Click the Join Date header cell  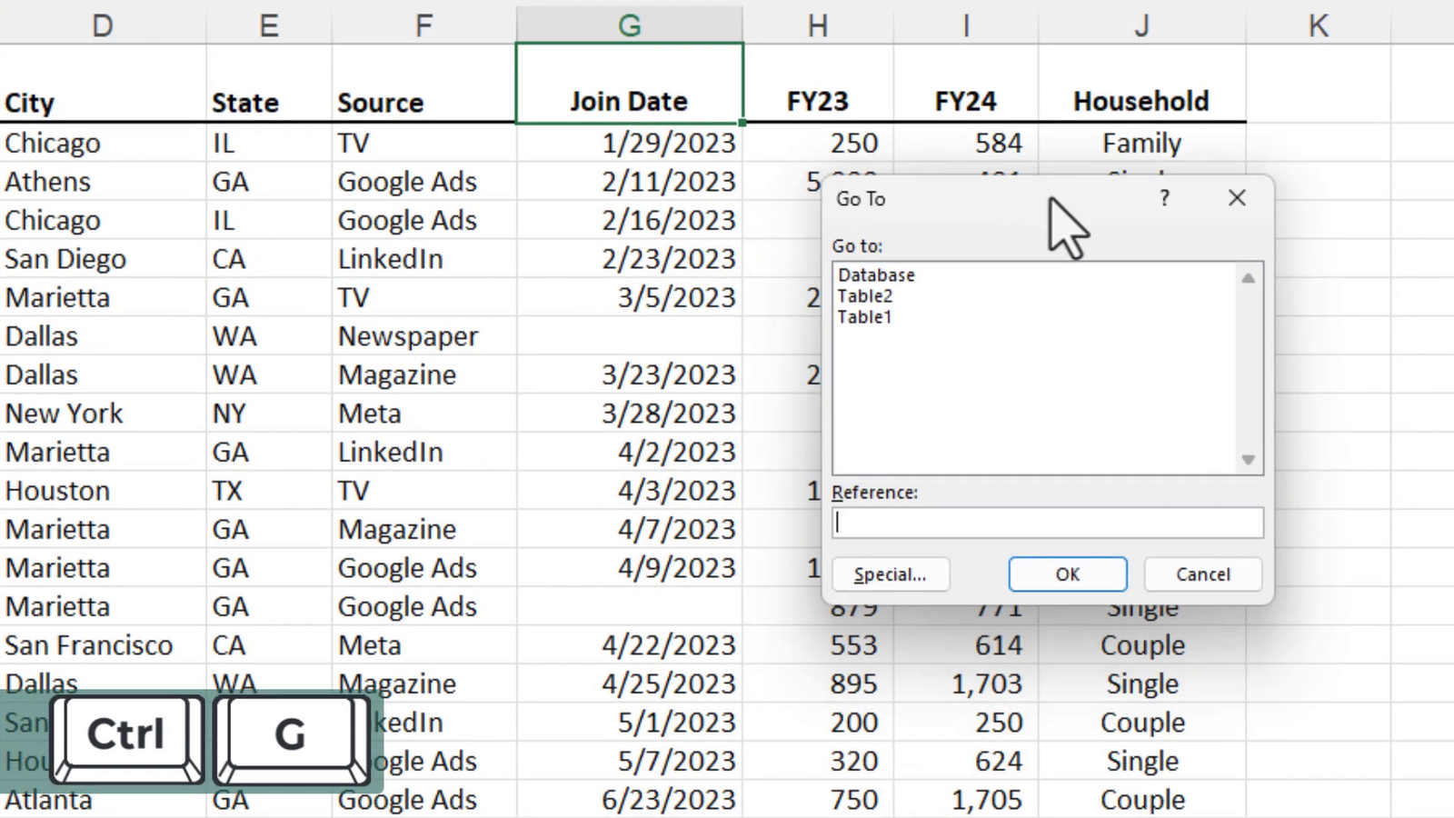[629, 101]
